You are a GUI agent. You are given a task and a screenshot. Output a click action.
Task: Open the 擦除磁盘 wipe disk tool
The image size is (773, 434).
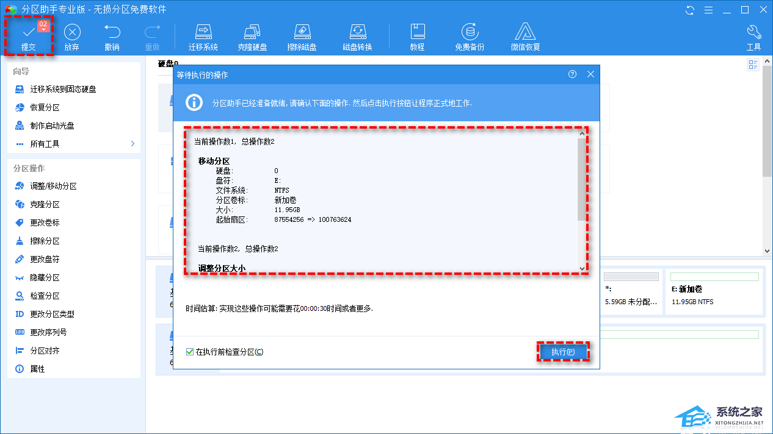pos(302,37)
